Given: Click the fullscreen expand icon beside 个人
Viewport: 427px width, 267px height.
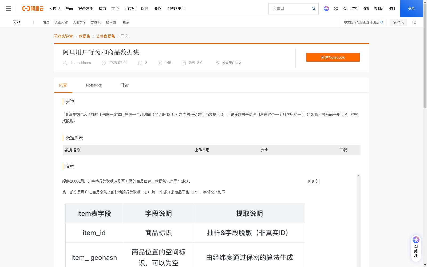Looking at the screenshot, I should [415, 22].
